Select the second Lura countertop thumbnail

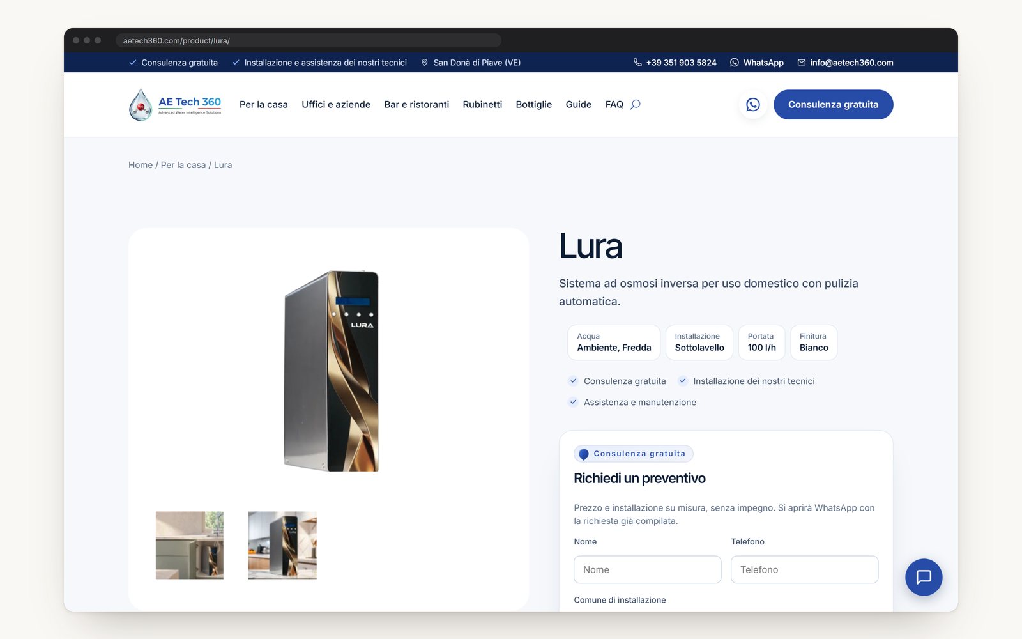282,545
